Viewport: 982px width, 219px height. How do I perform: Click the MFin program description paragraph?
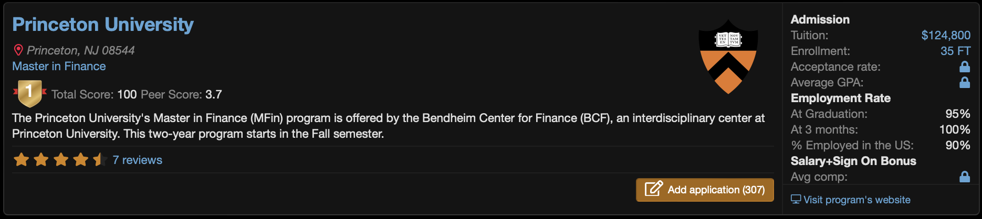[x=388, y=126]
